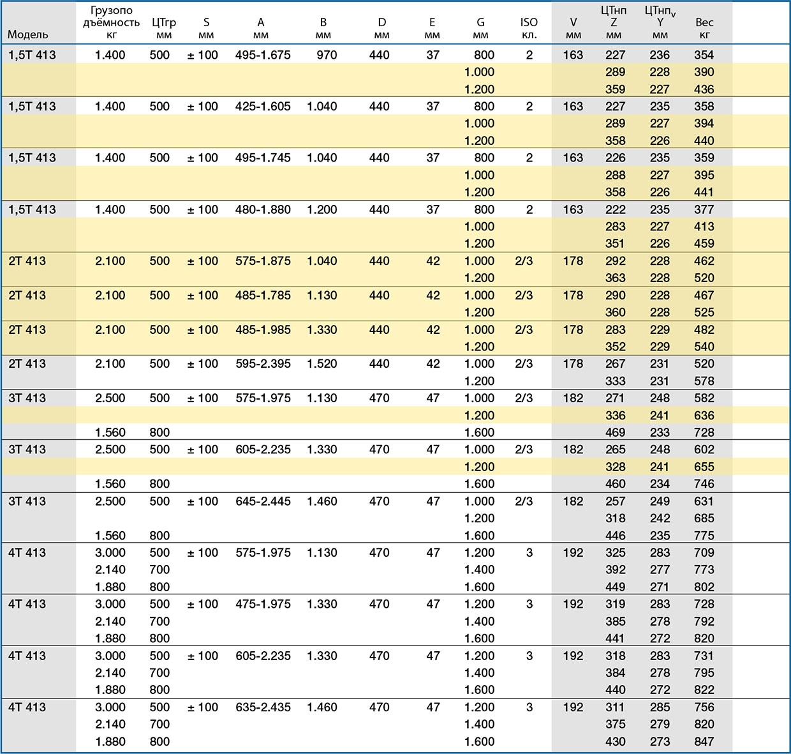Select the A value '480-1.880'
The width and height of the screenshot is (791, 754).
point(263,209)
